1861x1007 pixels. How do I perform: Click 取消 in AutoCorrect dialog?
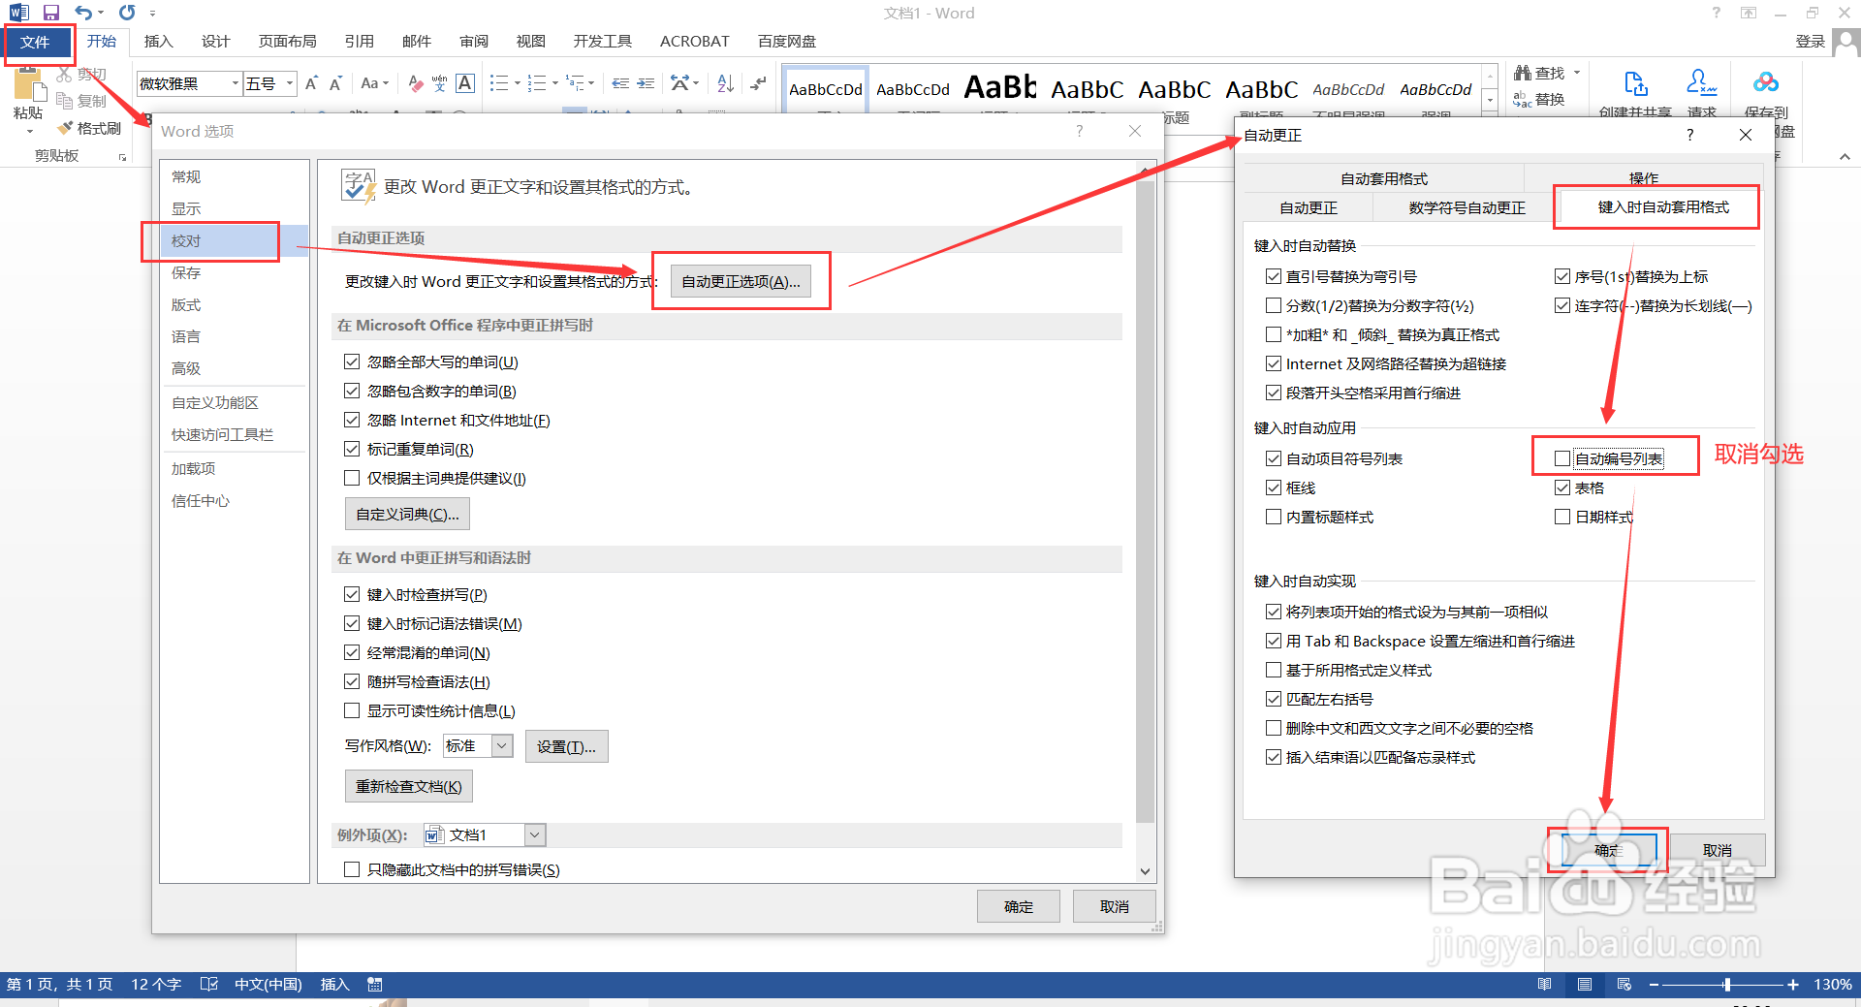click(1717, 850)
